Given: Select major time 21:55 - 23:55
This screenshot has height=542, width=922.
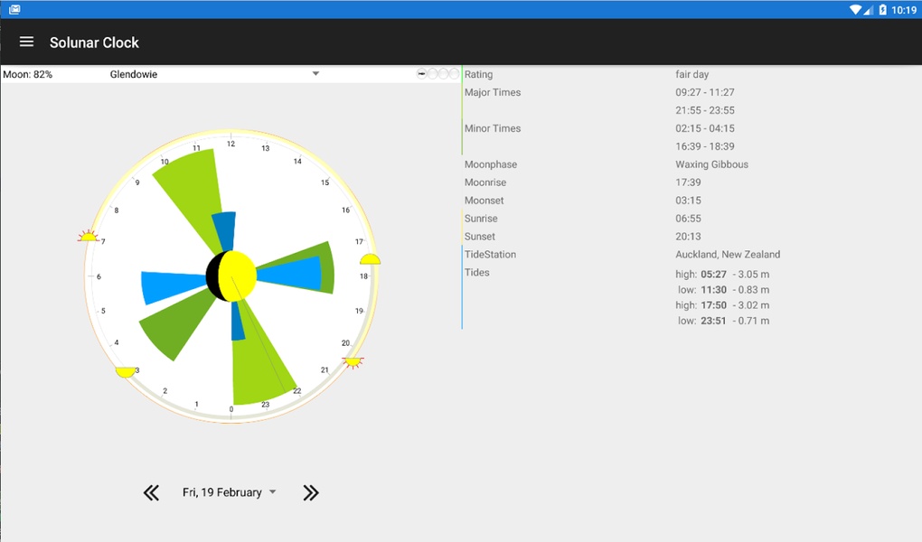Looking at the screenshot, I should (x=705, y=110).
